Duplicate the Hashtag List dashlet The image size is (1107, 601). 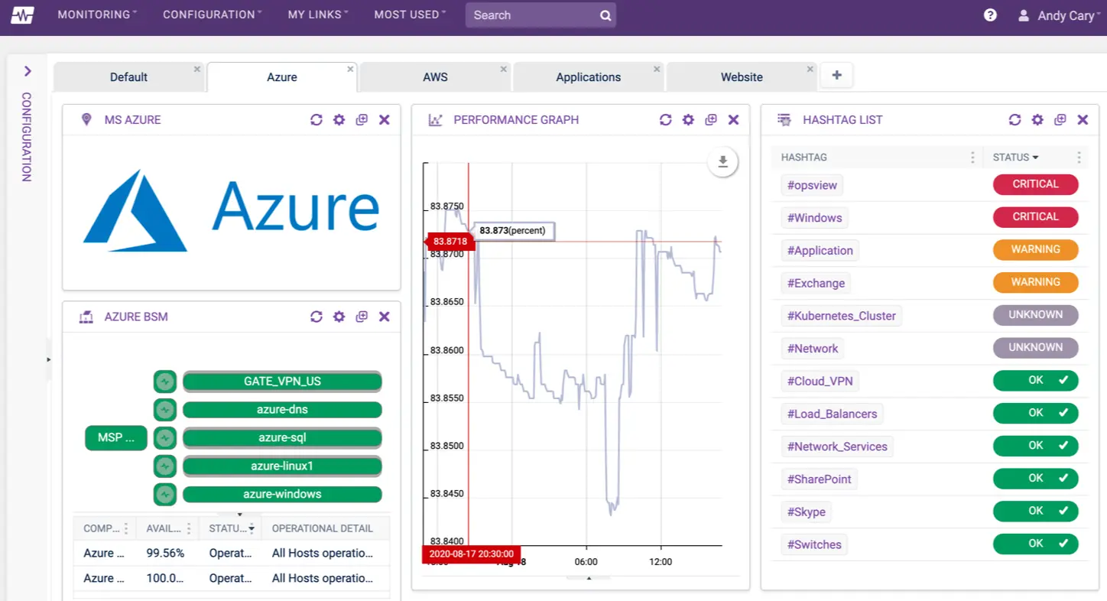(1060, 119)
